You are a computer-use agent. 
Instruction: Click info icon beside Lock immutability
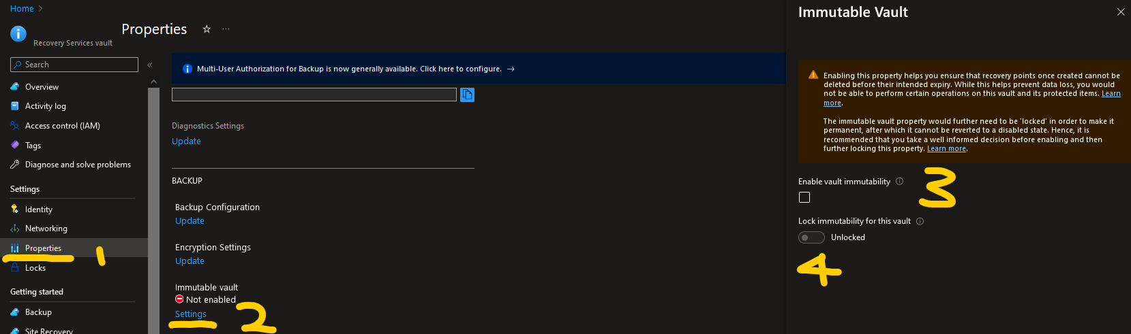tap(920, 221)
